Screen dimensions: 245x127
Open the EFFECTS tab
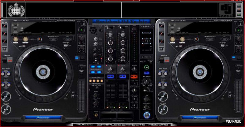pos(134,125)
